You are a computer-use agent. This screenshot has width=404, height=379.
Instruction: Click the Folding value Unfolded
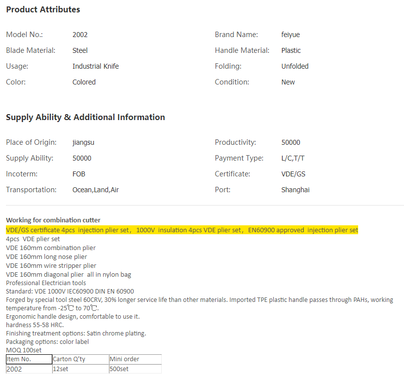pos(294,66)
